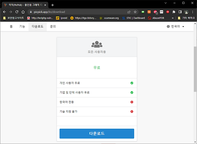Open the 기타 북마크 folder
Screen dimensions: 197x144
(x=186, y=18)
